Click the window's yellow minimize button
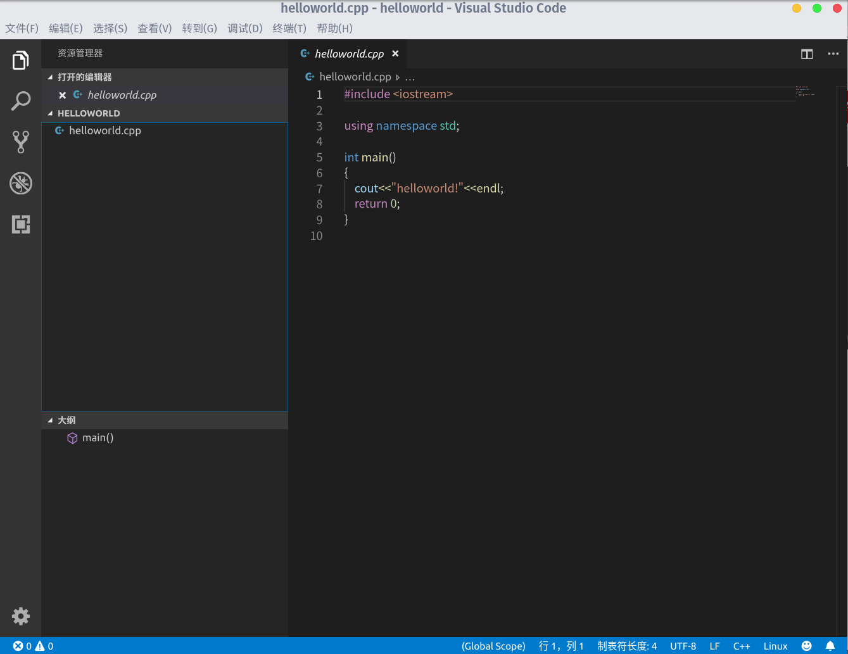The image size is (848, 654). click(x=797, y=8)
